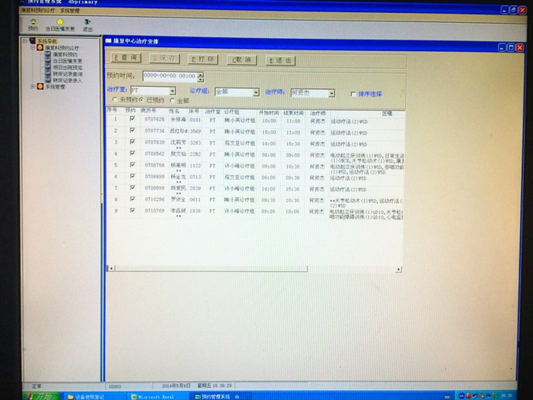
Task: Open the 治疗师 dropdown
Action: (331, 93)
